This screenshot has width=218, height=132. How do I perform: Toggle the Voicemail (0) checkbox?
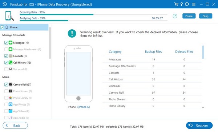tap(6, 69)
